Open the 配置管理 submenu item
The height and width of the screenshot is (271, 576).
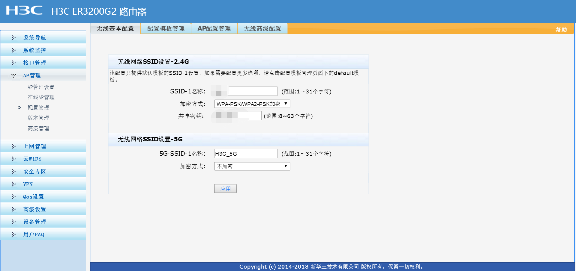38,108
